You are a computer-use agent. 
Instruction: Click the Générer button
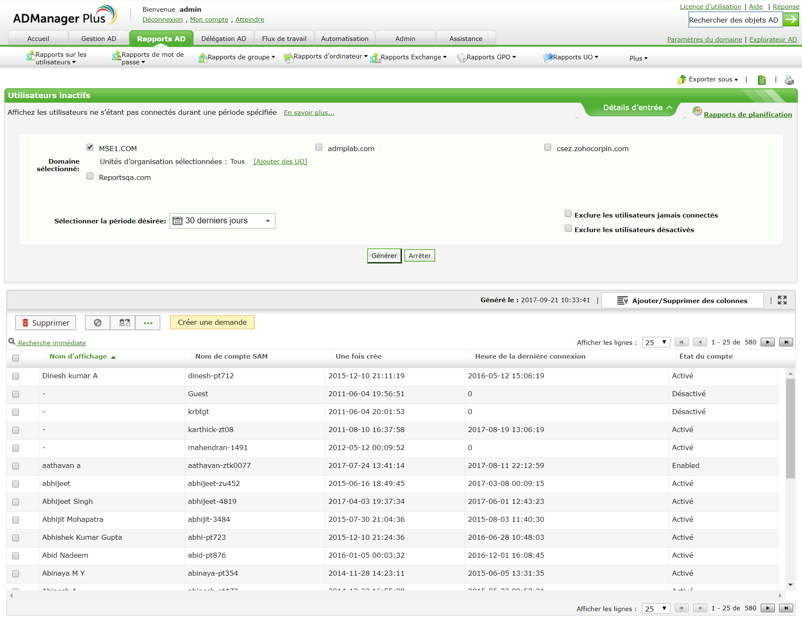click(384, 255)
